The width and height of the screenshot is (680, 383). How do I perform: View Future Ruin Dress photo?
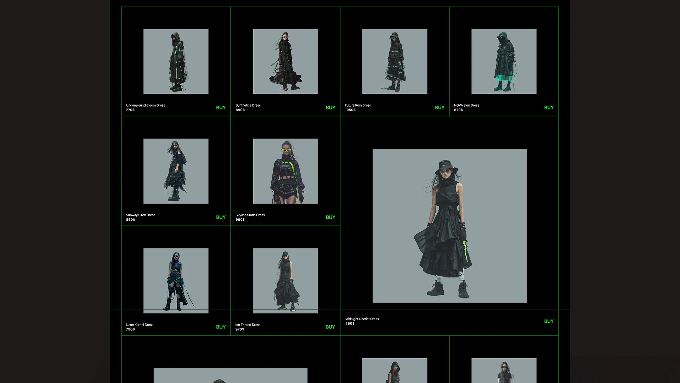pos(395,61)
